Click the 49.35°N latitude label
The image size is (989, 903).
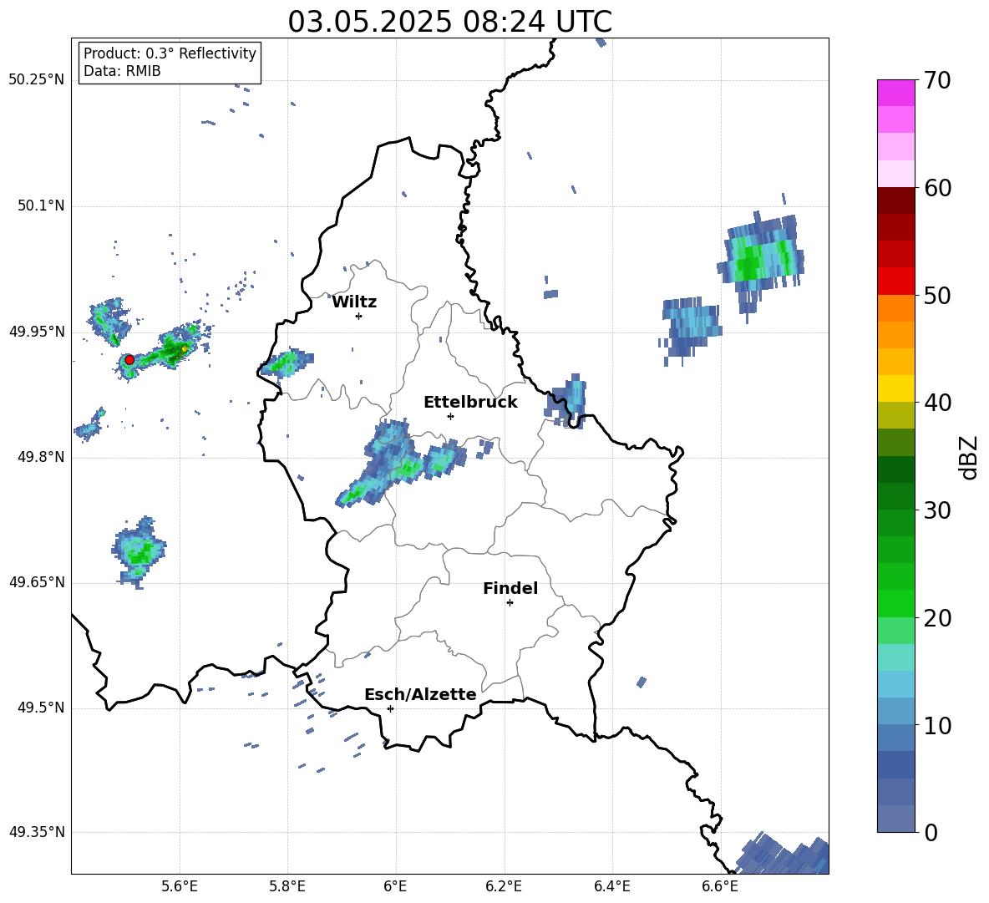coord(37,832)
